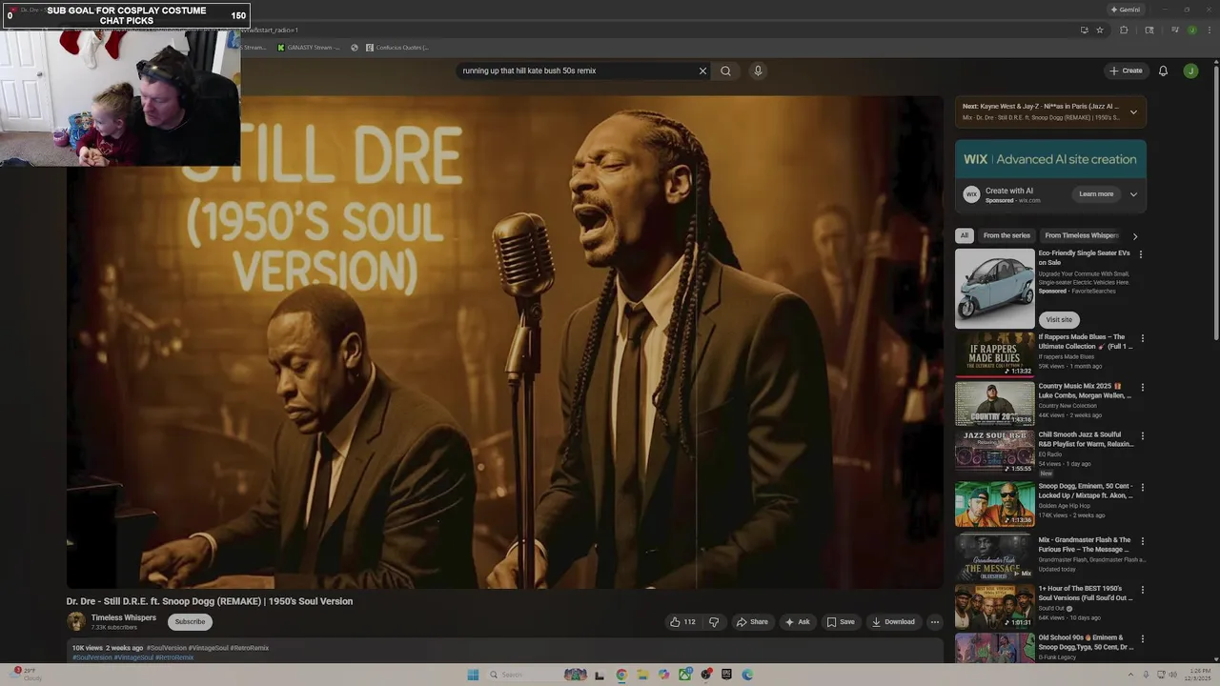Open Chrome media controls icon
The height and width of the screenshot is (686, 1220).
1174,30
